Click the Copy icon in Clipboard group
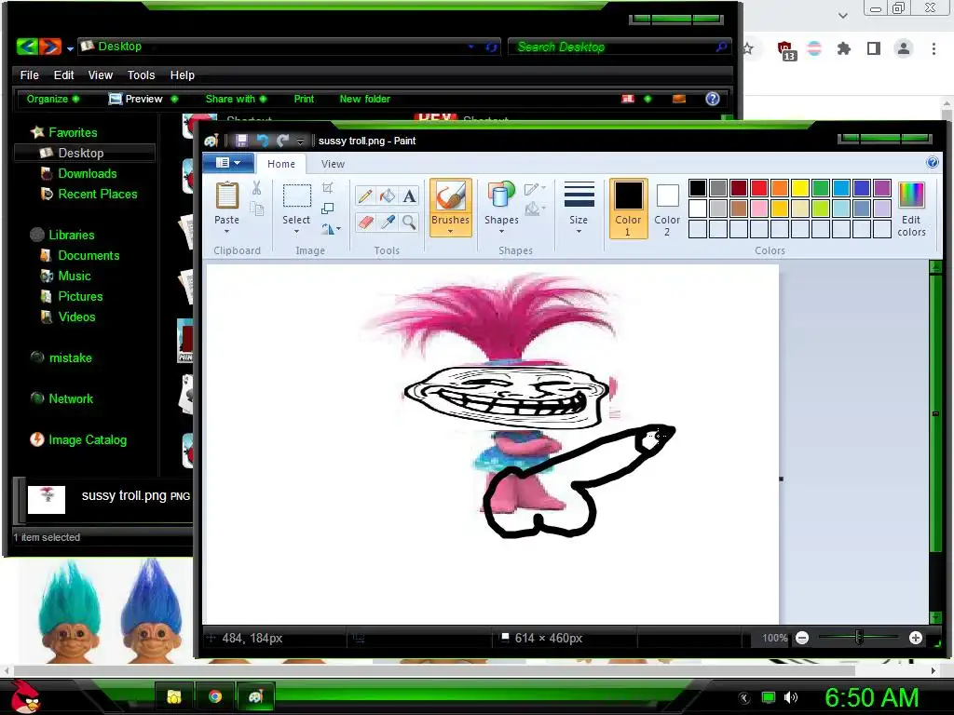The image size is (954, 715). click(257, 209)
